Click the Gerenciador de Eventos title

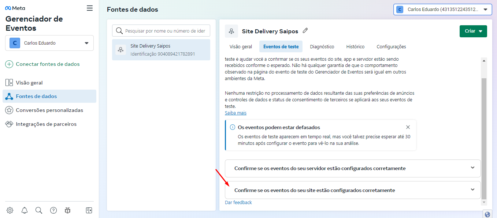[x=34, y=23]
